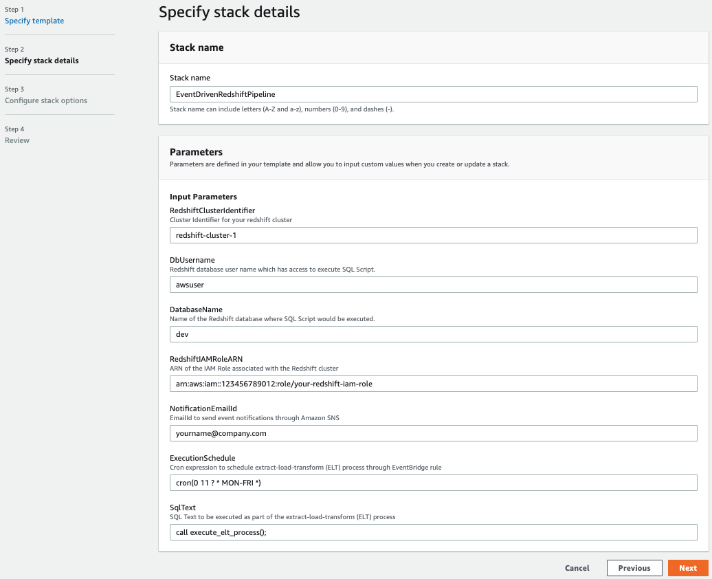
Task: Select Step 2 Specify stack details
Action: (x=42, y=61)
